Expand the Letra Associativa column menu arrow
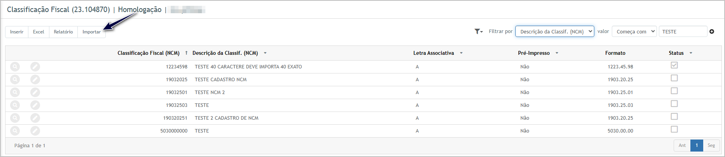 (x=461, y=53)
